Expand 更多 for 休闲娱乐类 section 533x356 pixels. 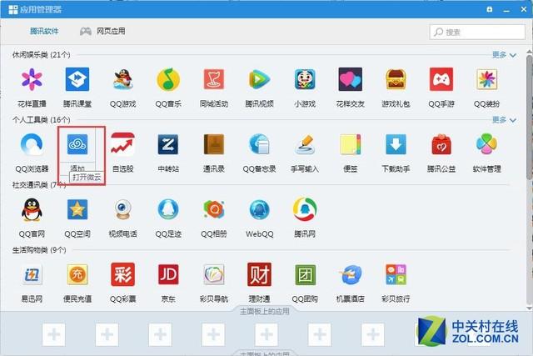[x=504, y=55]
